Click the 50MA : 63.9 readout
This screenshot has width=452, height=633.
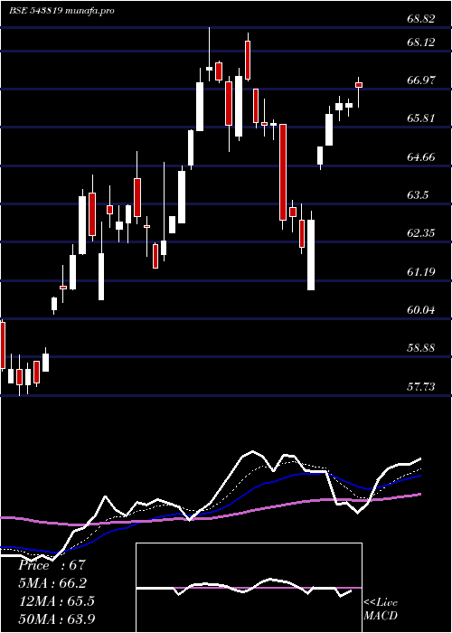(x=56, y=619)
